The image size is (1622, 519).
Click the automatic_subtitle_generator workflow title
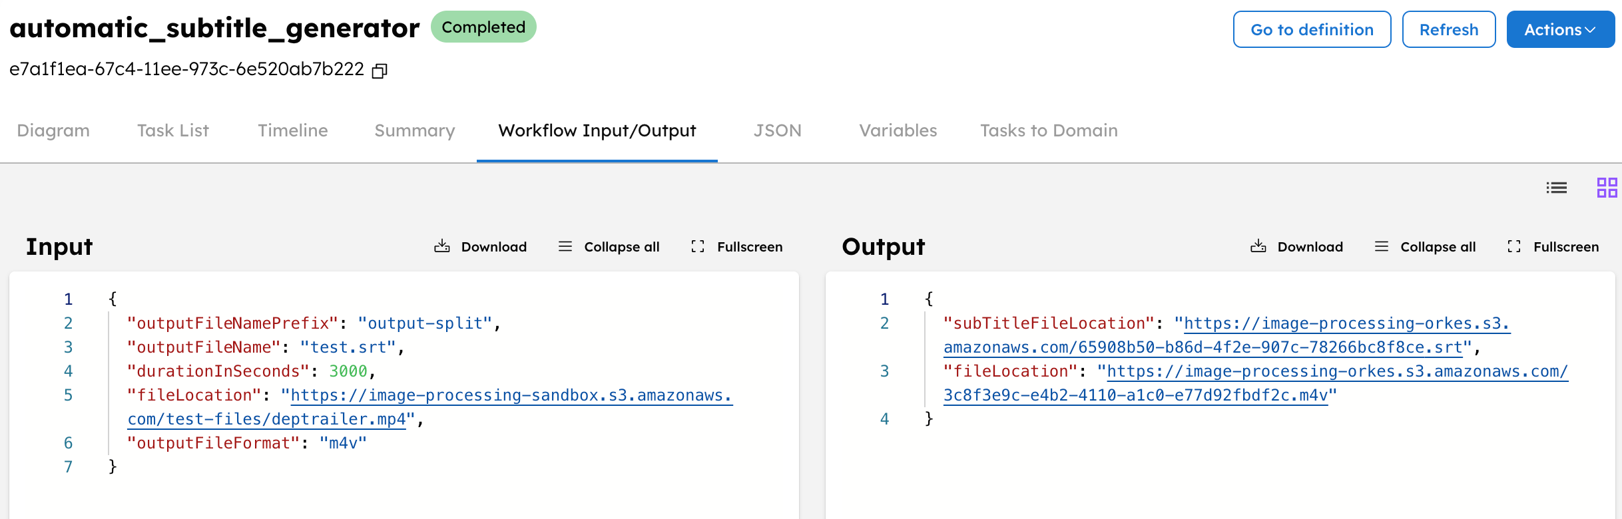[214, 29]
